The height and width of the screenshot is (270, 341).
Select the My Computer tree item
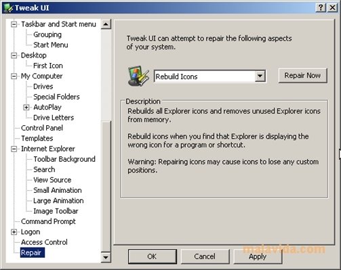pos(41,76)
